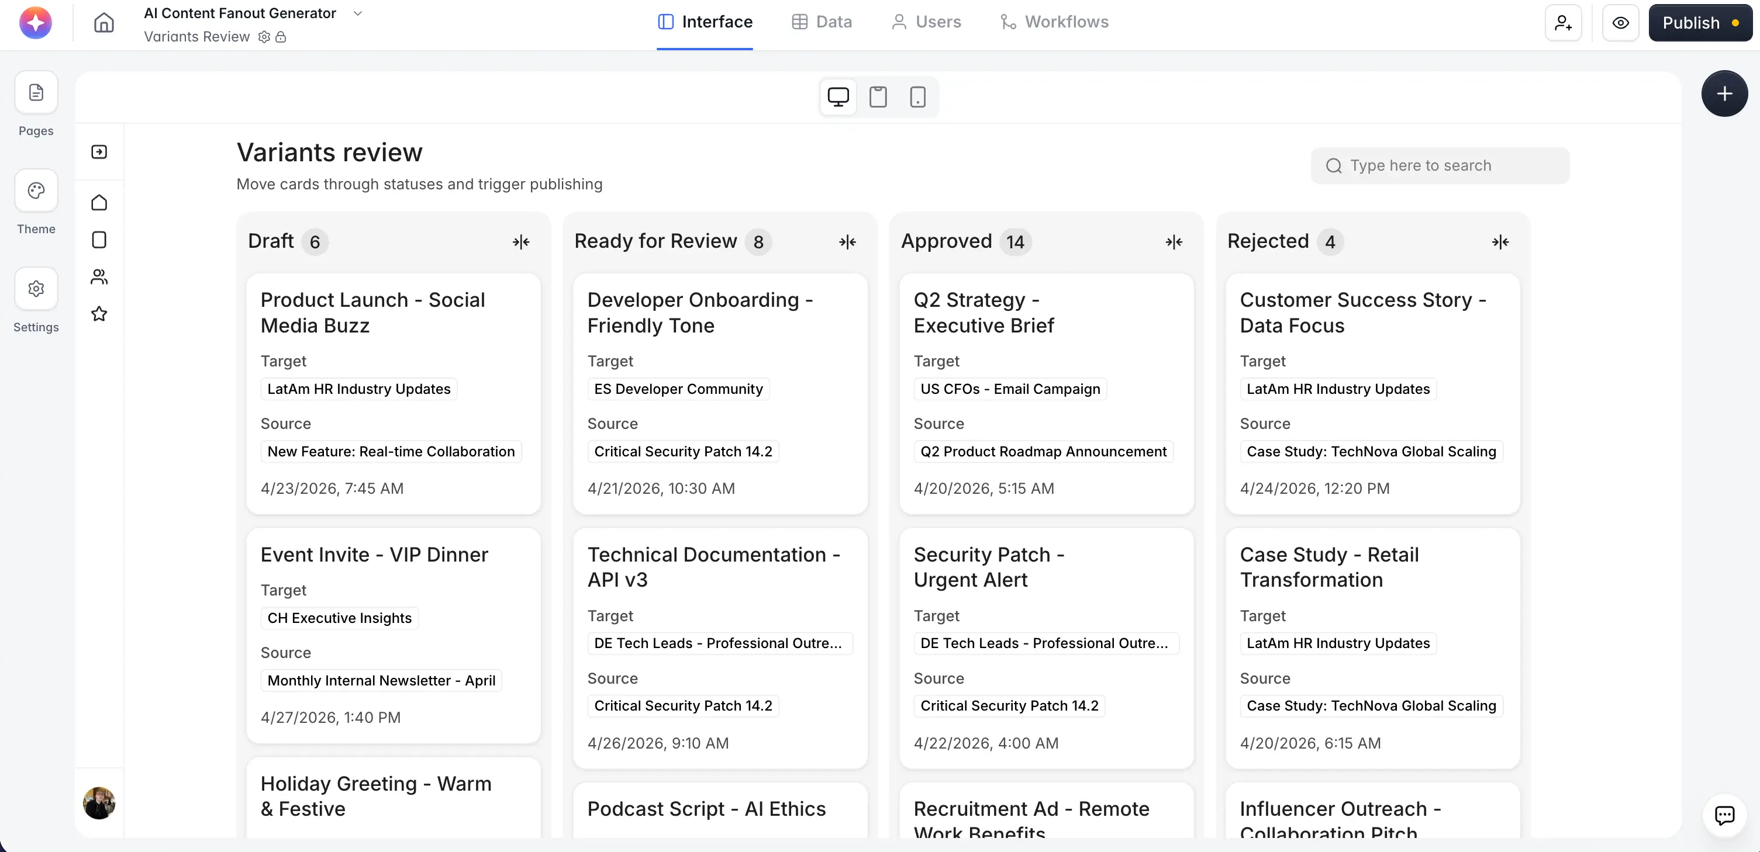Viewport: 1760px width, 852px height.
Task: Click the star icon in page sidebar
Action: (99, 314)
